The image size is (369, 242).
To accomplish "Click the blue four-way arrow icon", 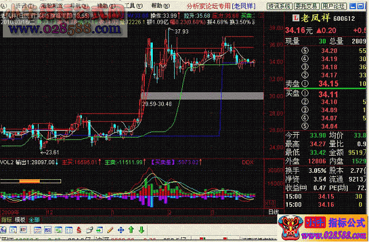I will (121, 230).
